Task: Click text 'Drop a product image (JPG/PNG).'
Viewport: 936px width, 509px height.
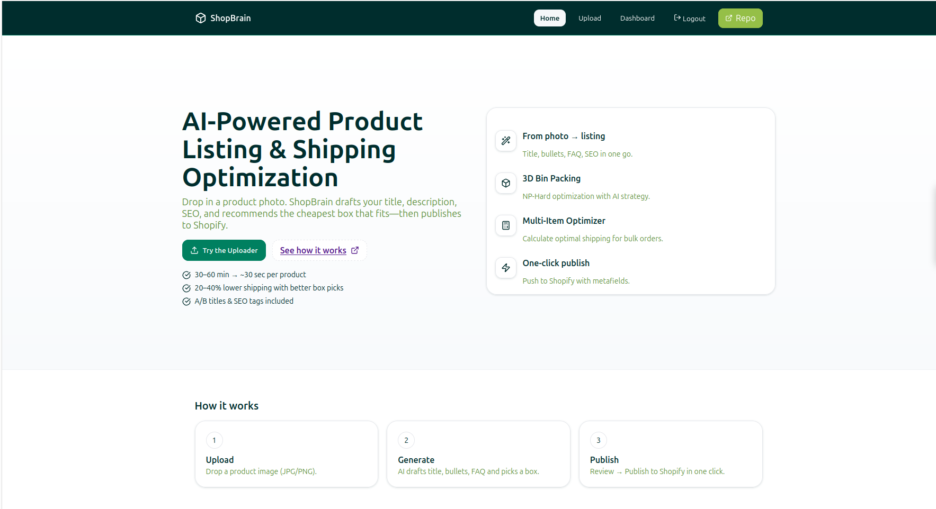Action: pos(261,471)
